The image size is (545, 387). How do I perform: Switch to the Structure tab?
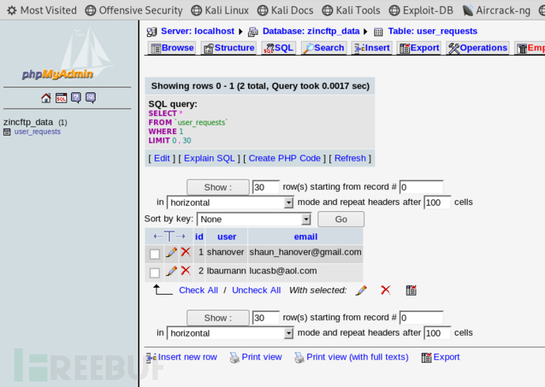(228, 48)
